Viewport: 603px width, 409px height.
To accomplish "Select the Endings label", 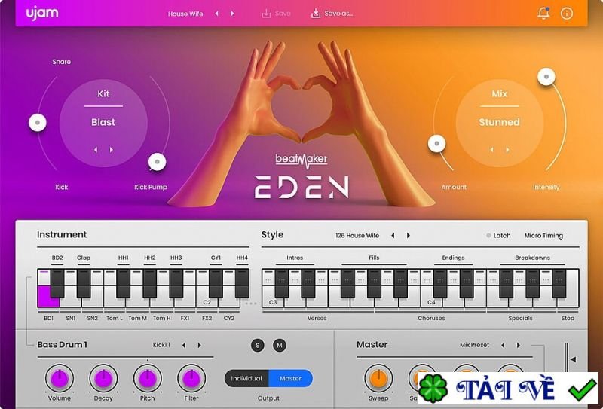I will 454,258.
